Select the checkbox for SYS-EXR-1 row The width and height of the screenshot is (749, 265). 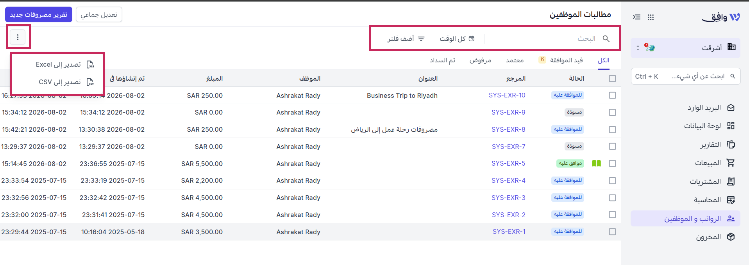tap(612, 232)
